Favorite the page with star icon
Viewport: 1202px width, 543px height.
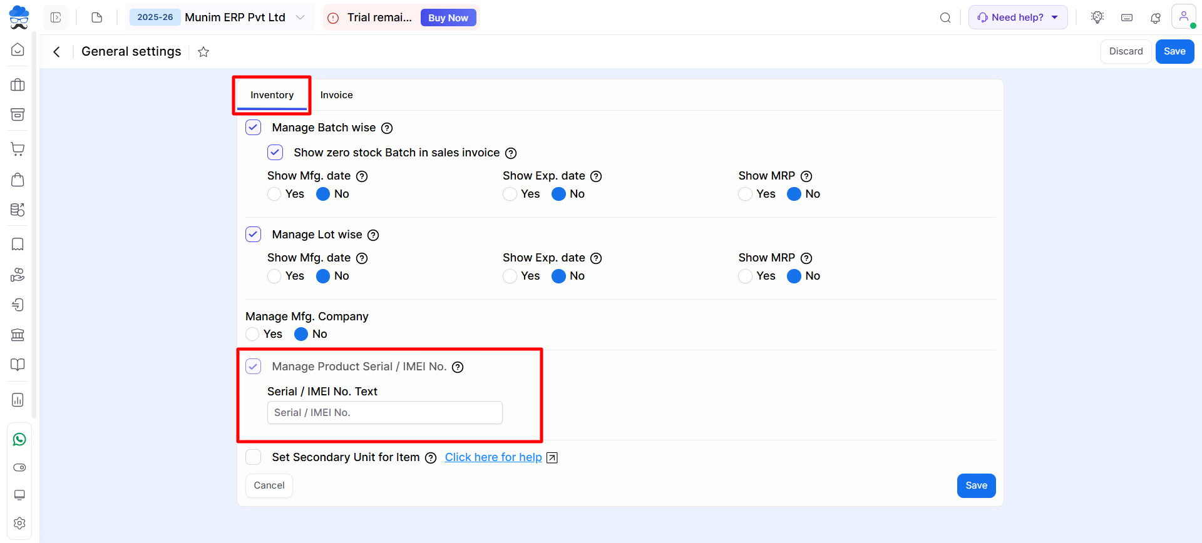[x=203, y=52]
